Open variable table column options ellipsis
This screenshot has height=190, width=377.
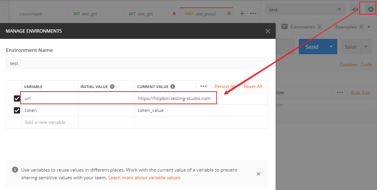204,87
